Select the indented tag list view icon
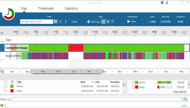The width and height of the screenshot is (190, 108). (x=108, y=22)
